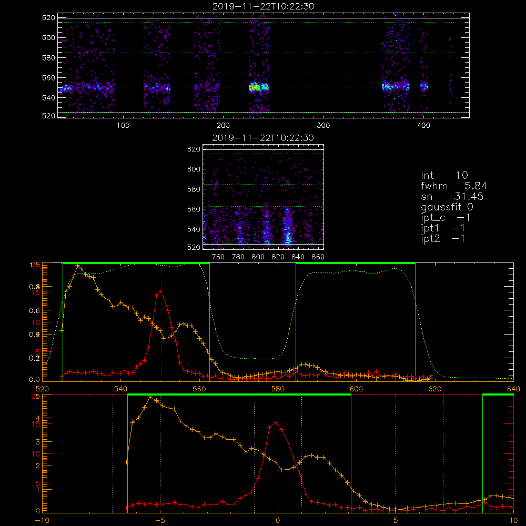Viewport: 526px width, 526px height.
Task: Select the 'sn 31.45' readout text
Action: [x=452, y=196]
